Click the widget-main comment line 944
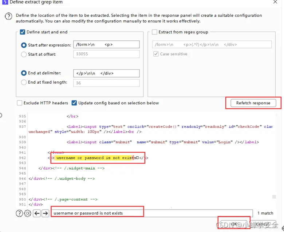Viewport: 284px width, 232px height. click(71, 168)
